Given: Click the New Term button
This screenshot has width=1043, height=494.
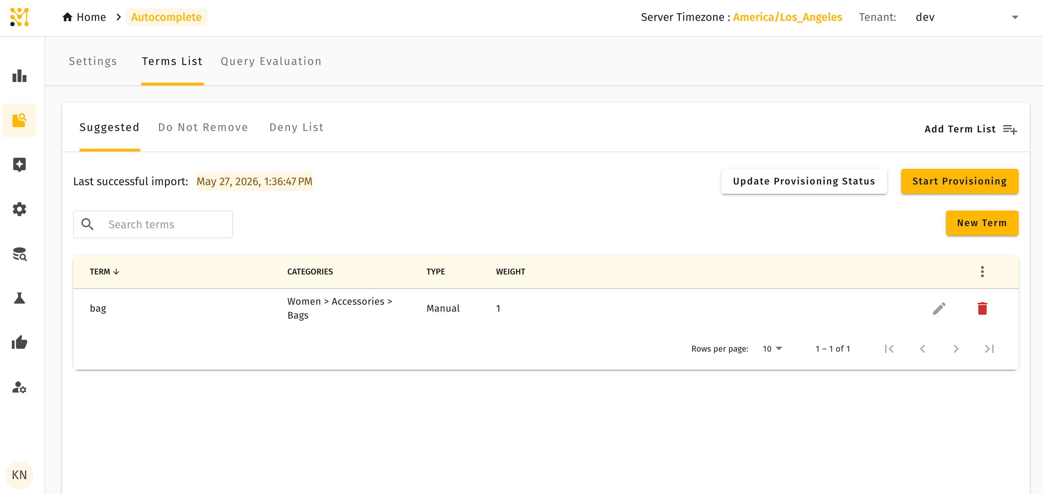Looking at the screenshot, I should point(982,223).
